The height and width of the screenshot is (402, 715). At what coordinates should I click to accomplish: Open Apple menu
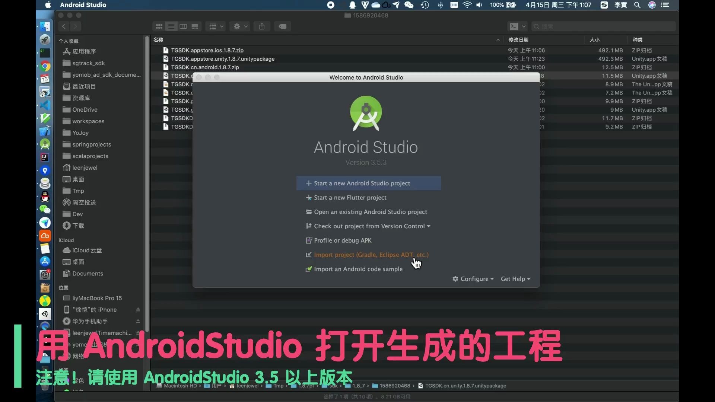(x=48, y=5)
